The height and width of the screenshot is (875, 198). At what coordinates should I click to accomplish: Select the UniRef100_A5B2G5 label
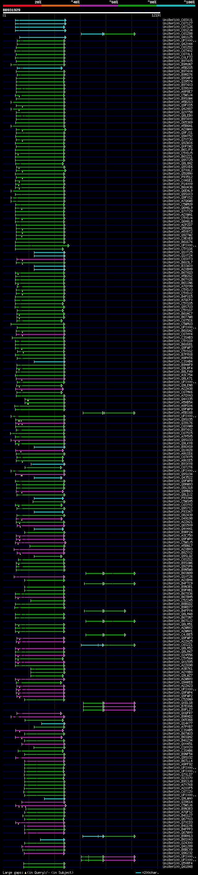click(x=178, y=68)
